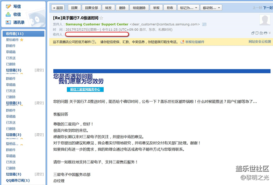
Task: Click the note icon in email header
Action: pyautogui.click(x=257, y=33)
